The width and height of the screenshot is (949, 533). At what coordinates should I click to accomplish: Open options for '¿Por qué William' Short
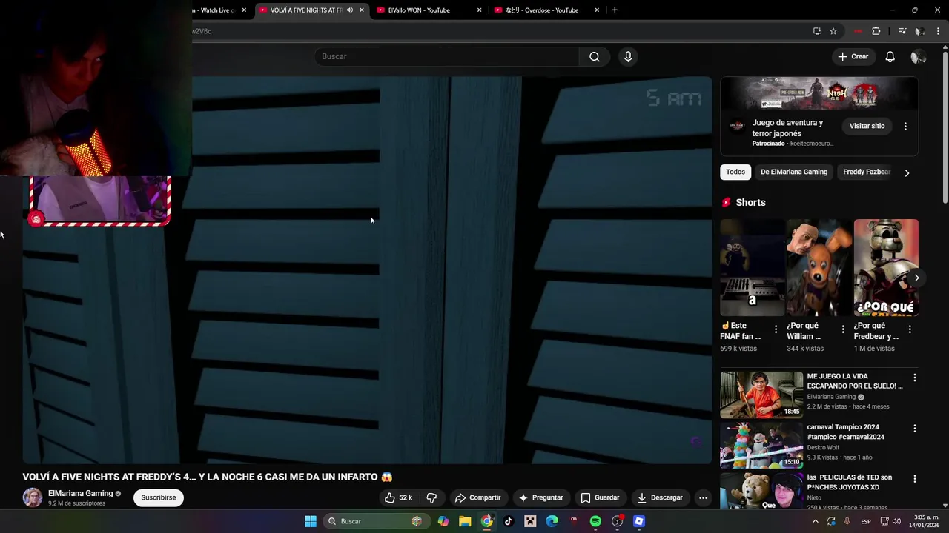(x=842, y=329)
